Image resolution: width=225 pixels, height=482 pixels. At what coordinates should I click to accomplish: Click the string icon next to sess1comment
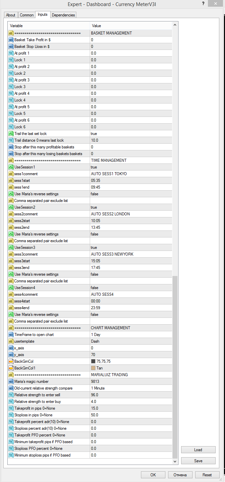(x=11, y=174)
